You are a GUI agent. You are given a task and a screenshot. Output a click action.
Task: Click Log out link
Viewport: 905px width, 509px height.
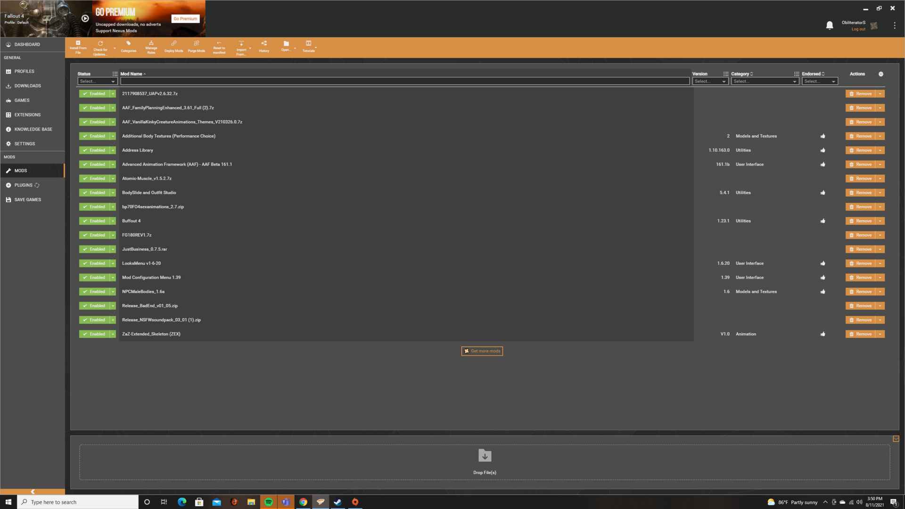[x=858, y=29]
